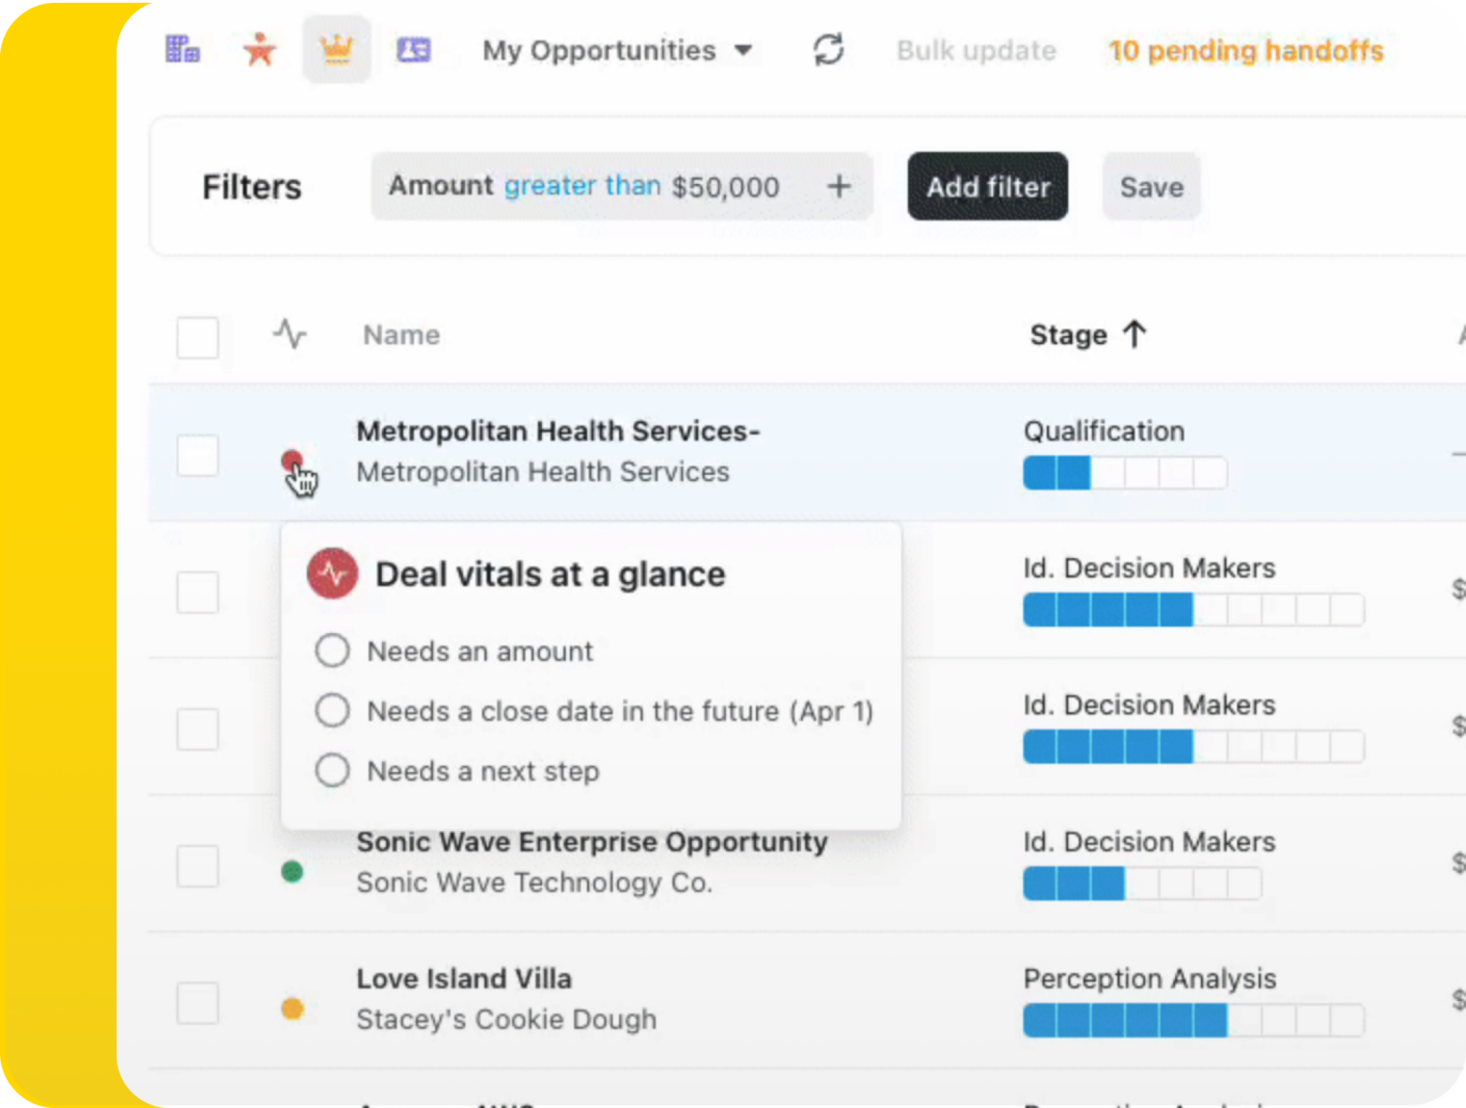Click the Name column header
The width and height of the screenshot is (1466, 1108).
click(x=402, y=334)
